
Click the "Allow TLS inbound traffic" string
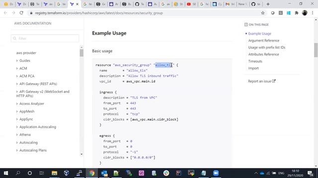pyautogui.click(x=153, y=76)
